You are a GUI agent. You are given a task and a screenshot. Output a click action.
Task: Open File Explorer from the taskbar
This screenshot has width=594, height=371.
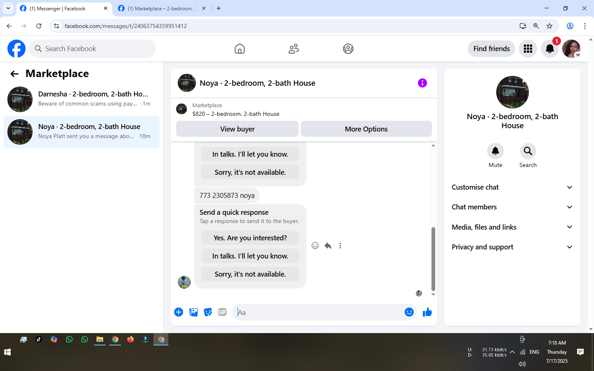pos(99,339)
